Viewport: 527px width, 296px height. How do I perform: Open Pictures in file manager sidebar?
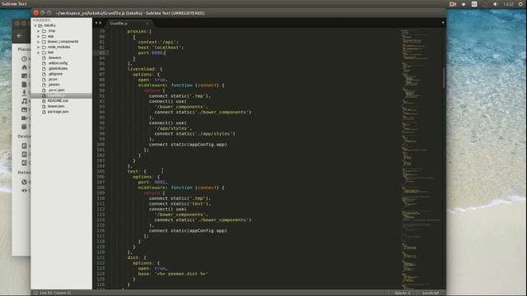24,109
